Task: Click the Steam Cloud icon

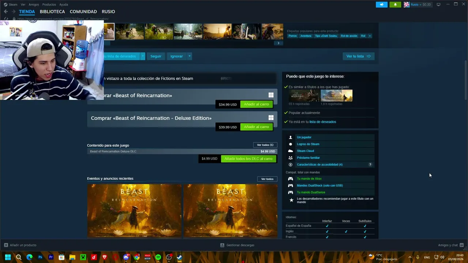Action: coord(291,151)
